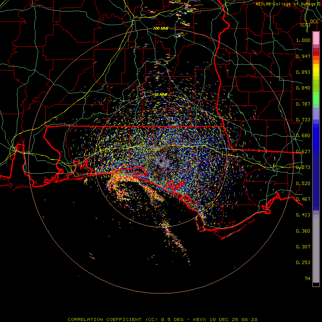Image resolution: width=322 pixels, height=322 pixels.
Task: Select the 0.573 scale value
Action: (x=303, y=167)
